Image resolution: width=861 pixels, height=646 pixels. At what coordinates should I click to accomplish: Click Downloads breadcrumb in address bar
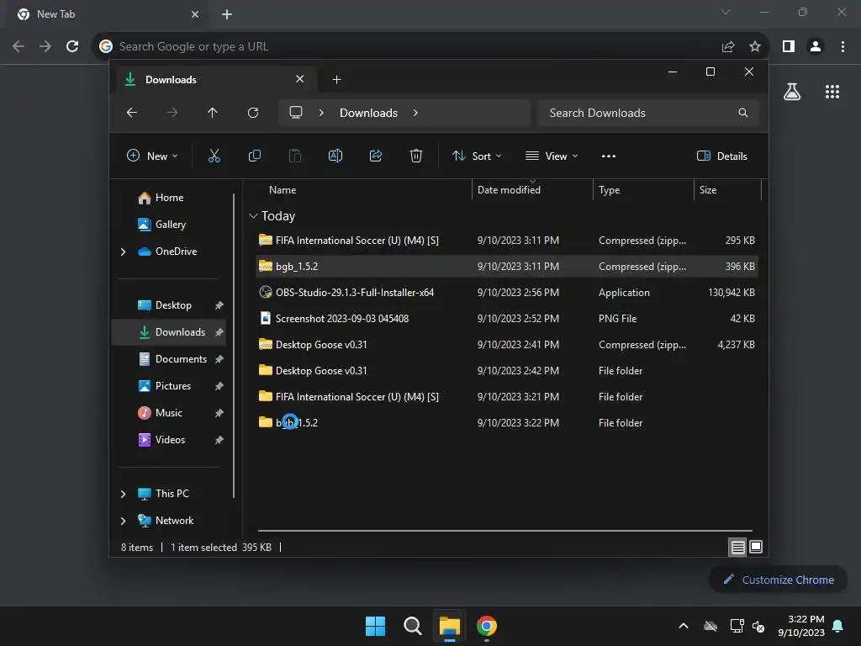coord(368,113)
